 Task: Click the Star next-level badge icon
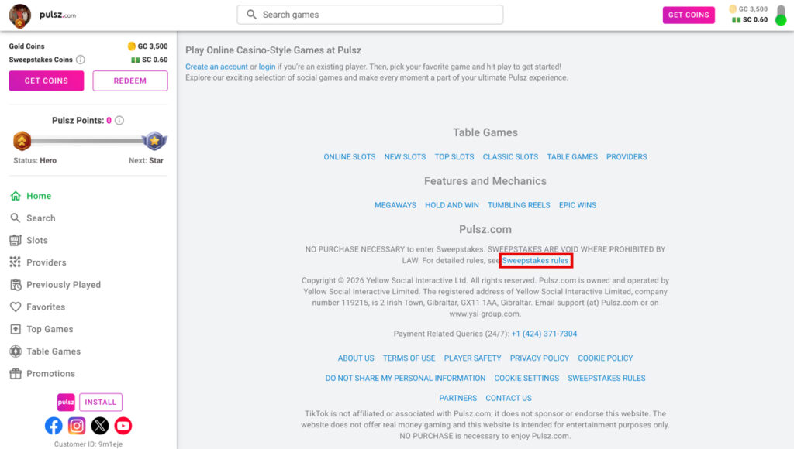[154, 141]
